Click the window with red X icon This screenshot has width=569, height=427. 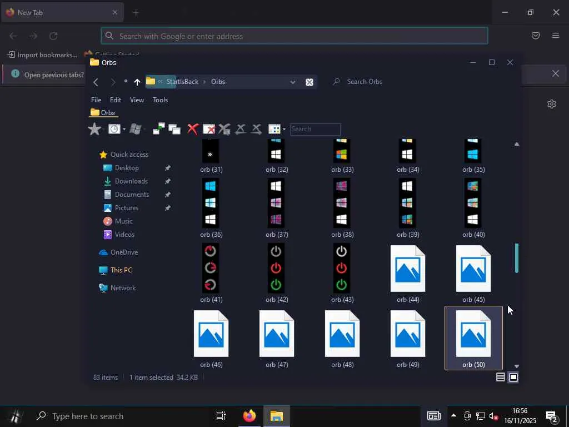pos(209,129)
